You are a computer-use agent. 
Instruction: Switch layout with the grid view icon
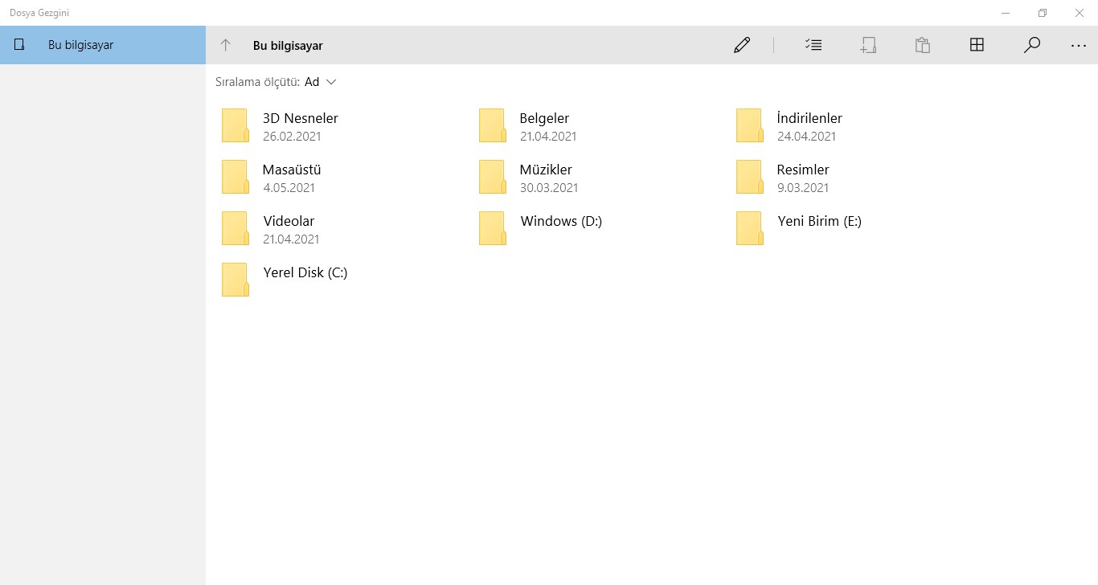click(977, 45)
